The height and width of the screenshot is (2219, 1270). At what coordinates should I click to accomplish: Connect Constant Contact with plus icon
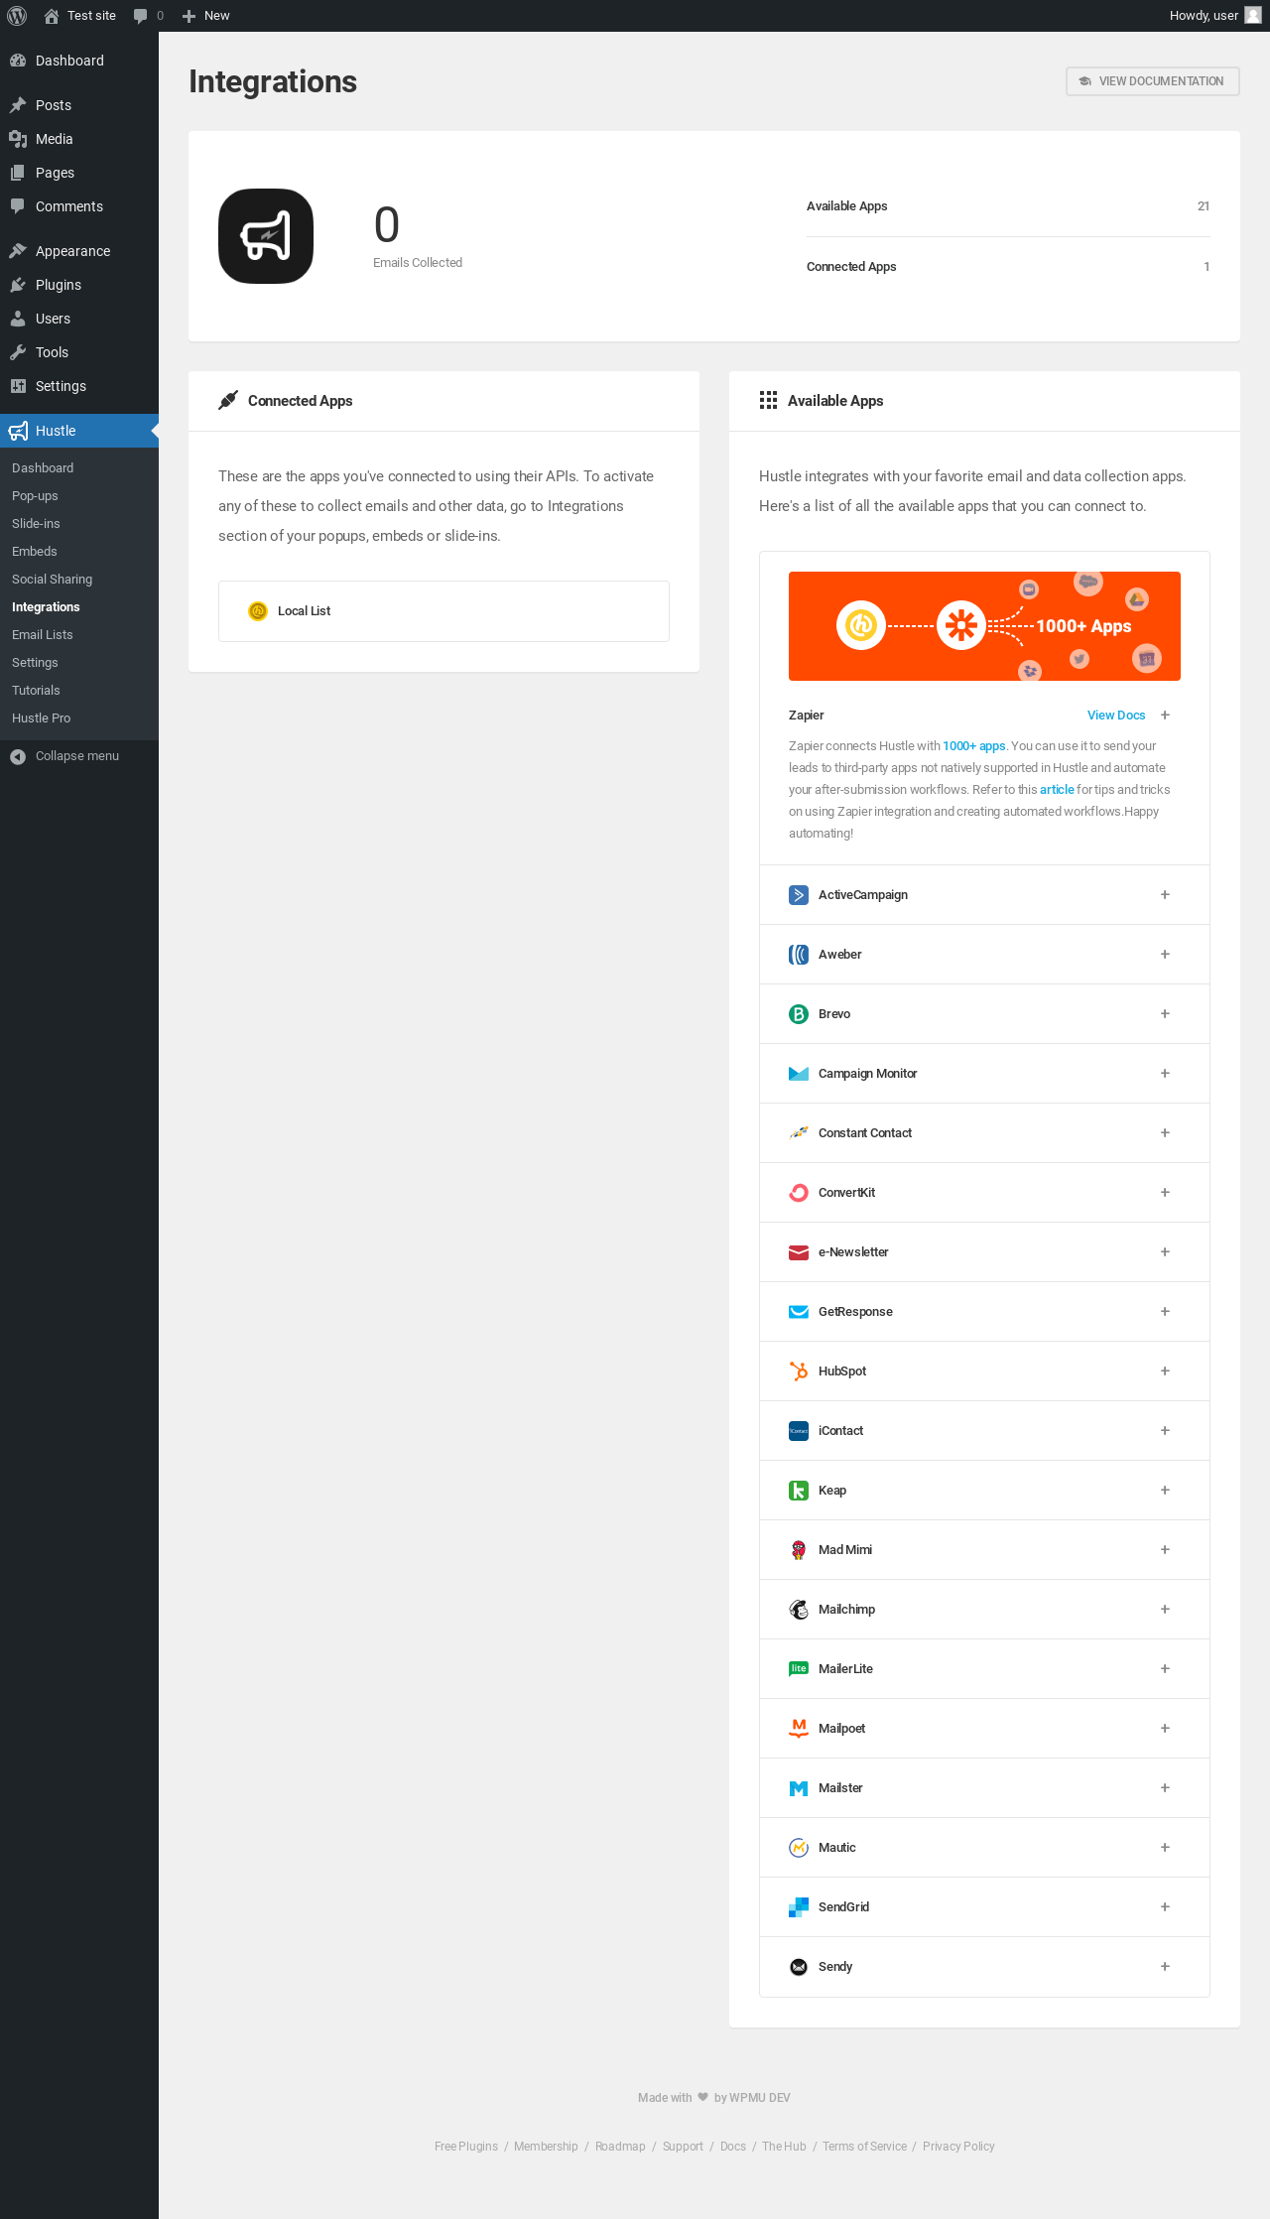[1165, 1133]
